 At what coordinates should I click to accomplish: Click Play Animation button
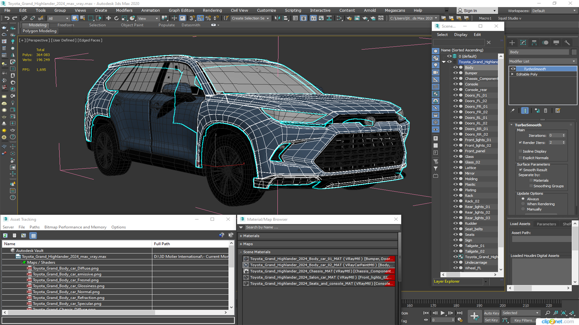pos(442,313)
